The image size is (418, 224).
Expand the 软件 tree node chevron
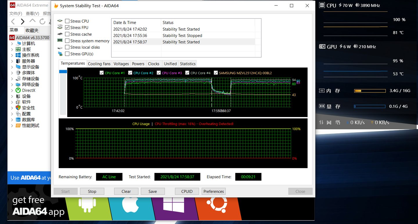coord(12,102)
